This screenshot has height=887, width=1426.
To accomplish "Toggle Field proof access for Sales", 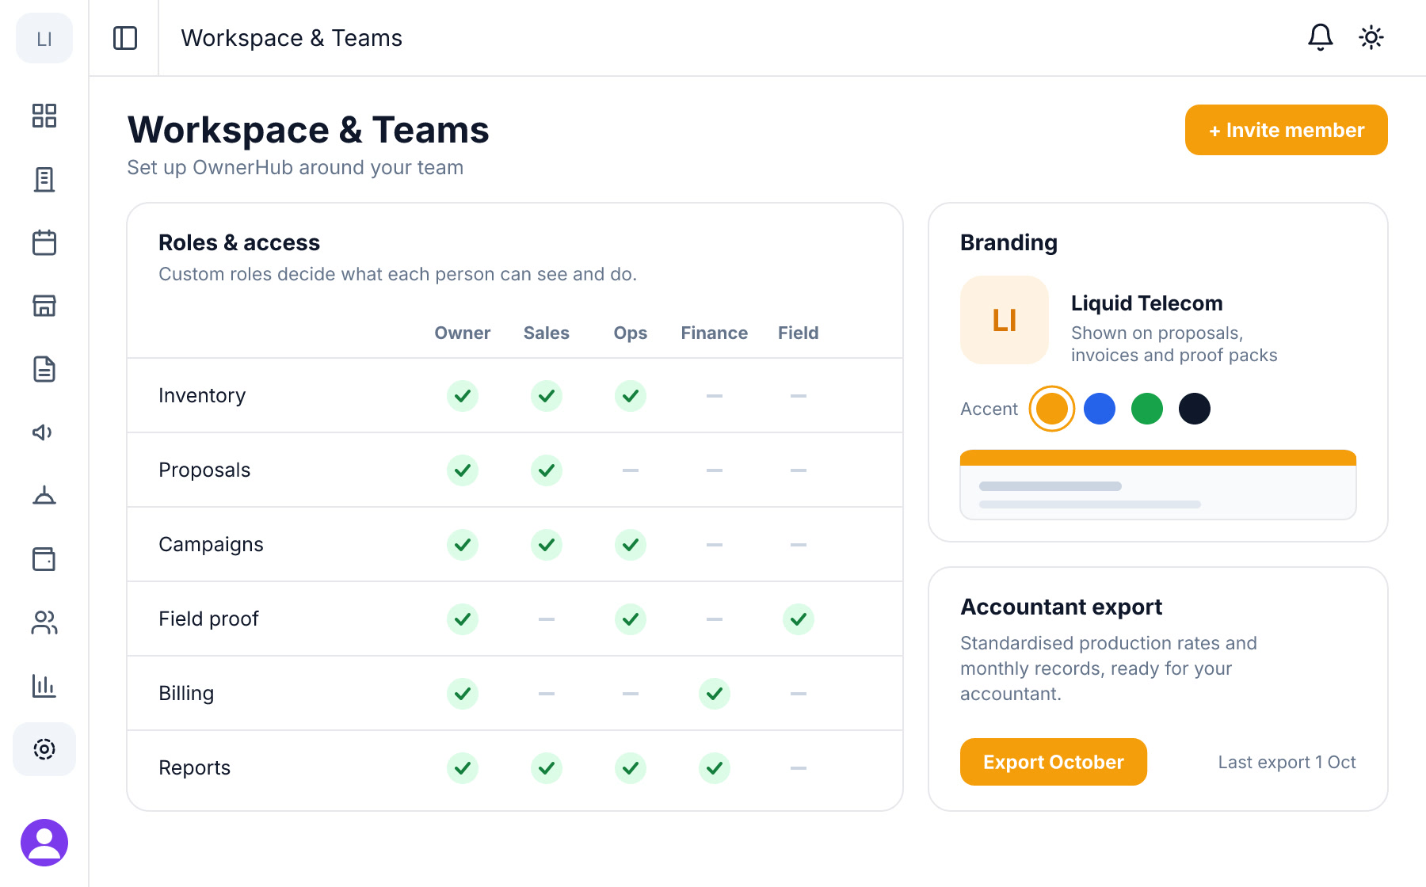I will pos(547,619).
